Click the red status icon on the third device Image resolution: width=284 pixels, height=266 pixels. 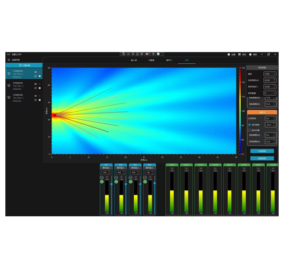click(40, 96)
